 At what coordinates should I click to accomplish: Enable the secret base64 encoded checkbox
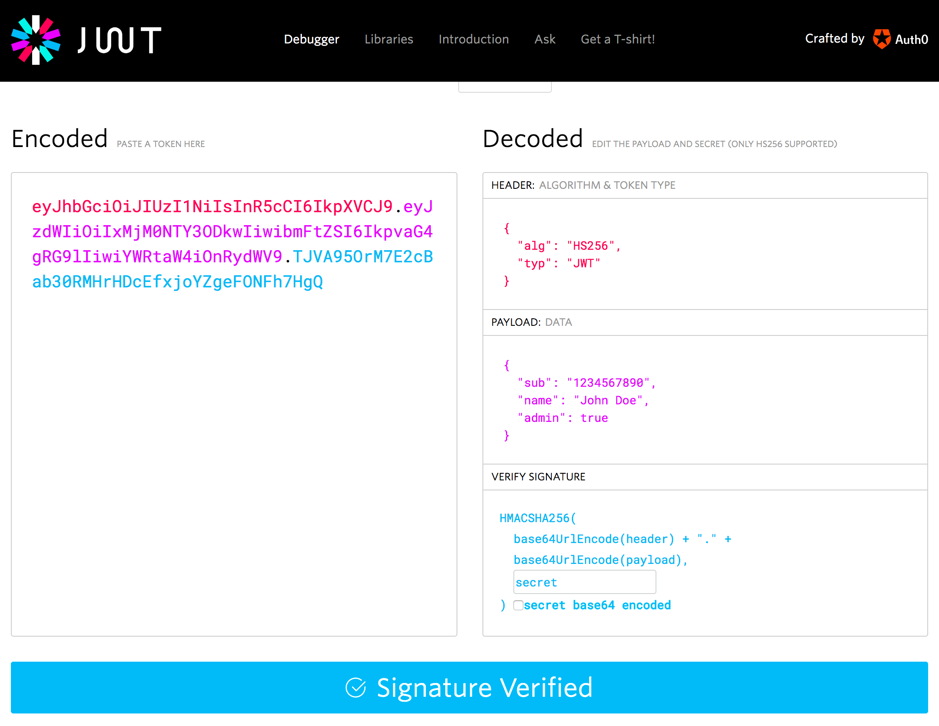518,605
